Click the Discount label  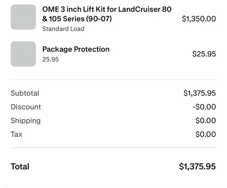26,107
